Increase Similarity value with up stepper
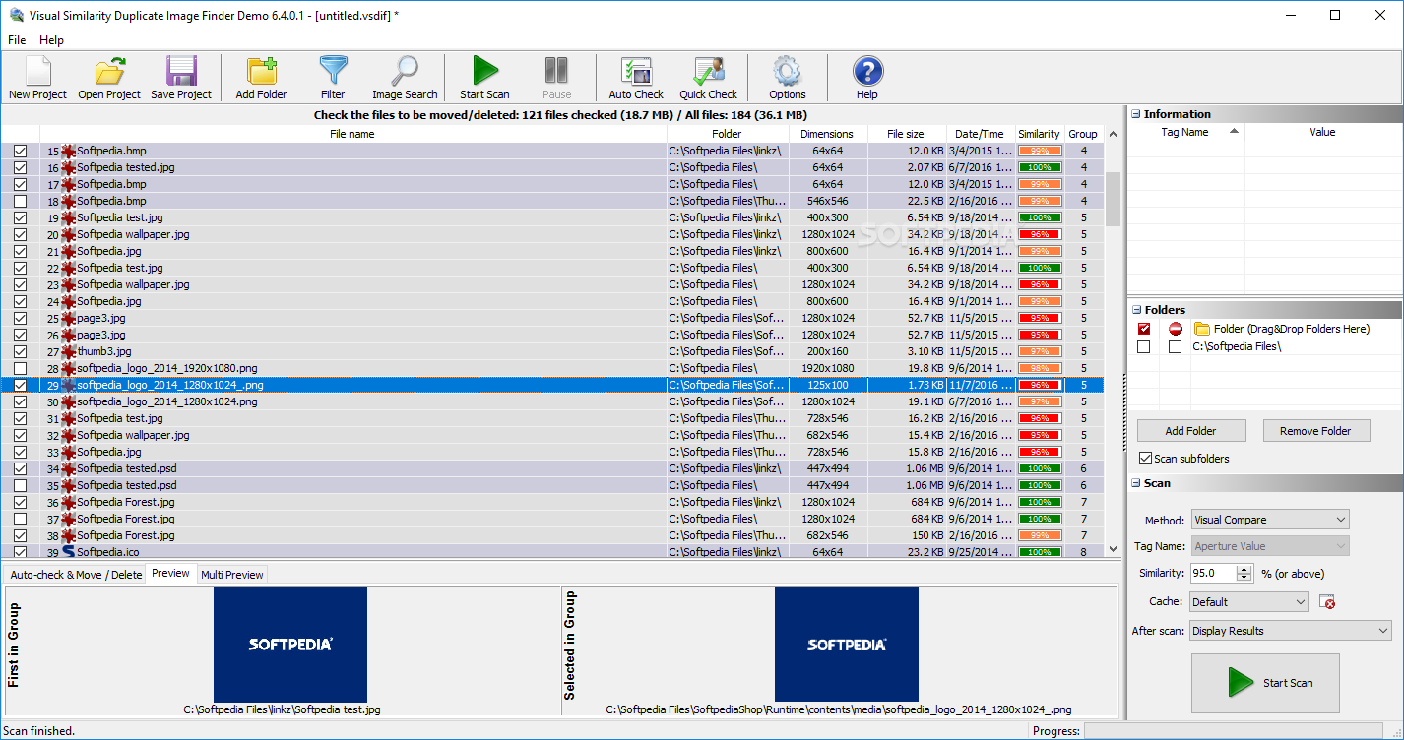 click(1244, 569)
